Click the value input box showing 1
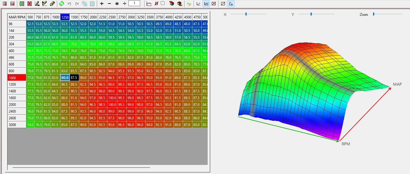Viewport: 410px width, 174px height. (x=134, y=4)
